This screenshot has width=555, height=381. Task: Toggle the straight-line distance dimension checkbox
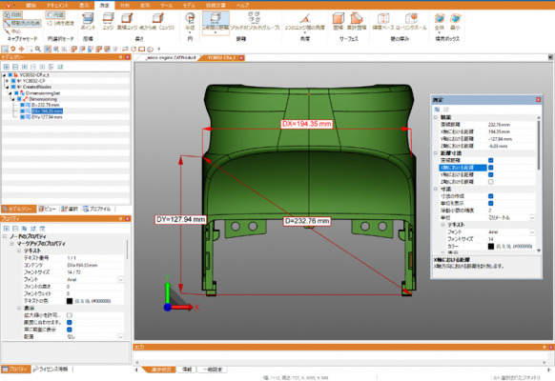click(490, 160)
